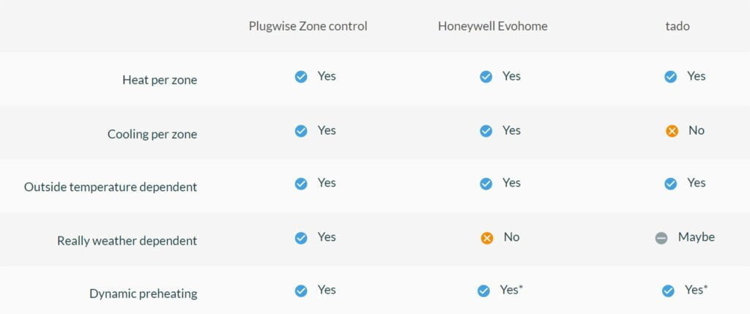Image resolution: width=750 pixels, height=314 pixels.
Task: Click the grey minus icon beside Maybe
Action: [661, 238]
